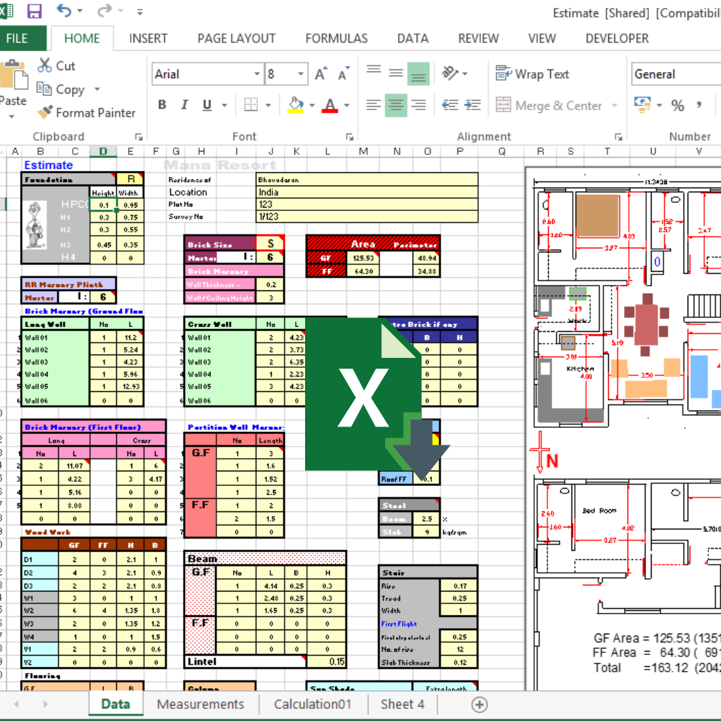Open the FILE backstage menu
The image size is (721, 721).
(17, 39)
